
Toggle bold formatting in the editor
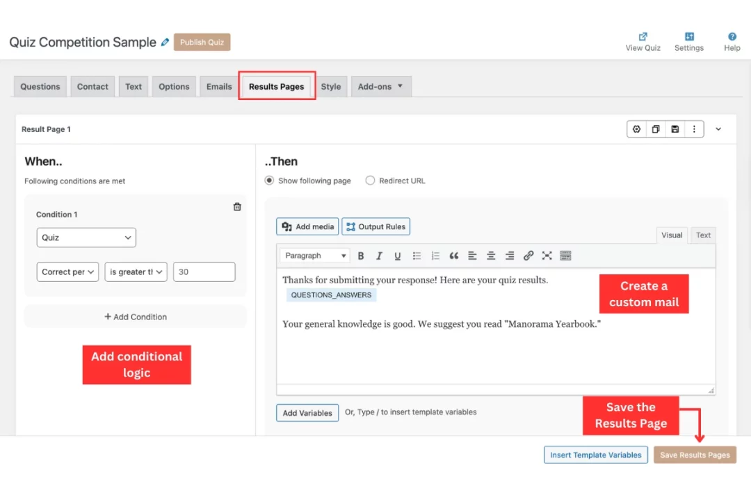coord(361,256)
